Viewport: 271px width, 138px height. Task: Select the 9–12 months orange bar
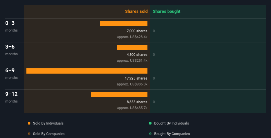pos(119,95)
